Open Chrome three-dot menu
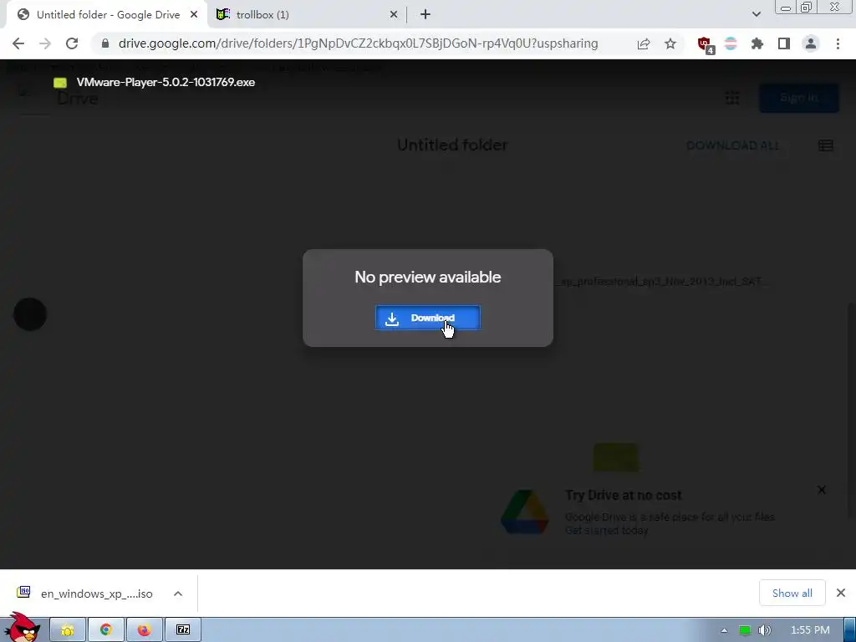 [x=838, y=43]
